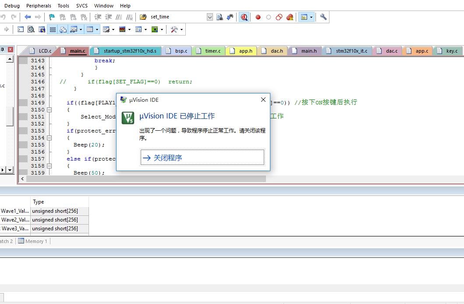Image resolution: width=464 pixels, height=304 pixels.
Task: Expand the System Viewer dropdown arrow
Action: (162, 29)
